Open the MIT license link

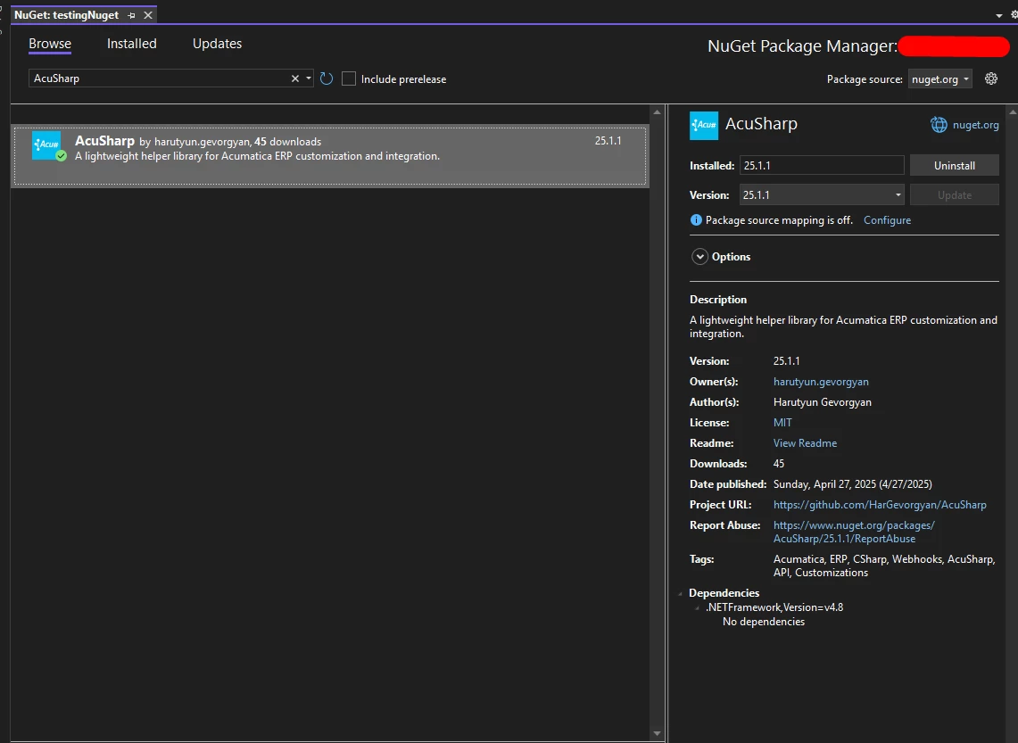pos(782,423)
